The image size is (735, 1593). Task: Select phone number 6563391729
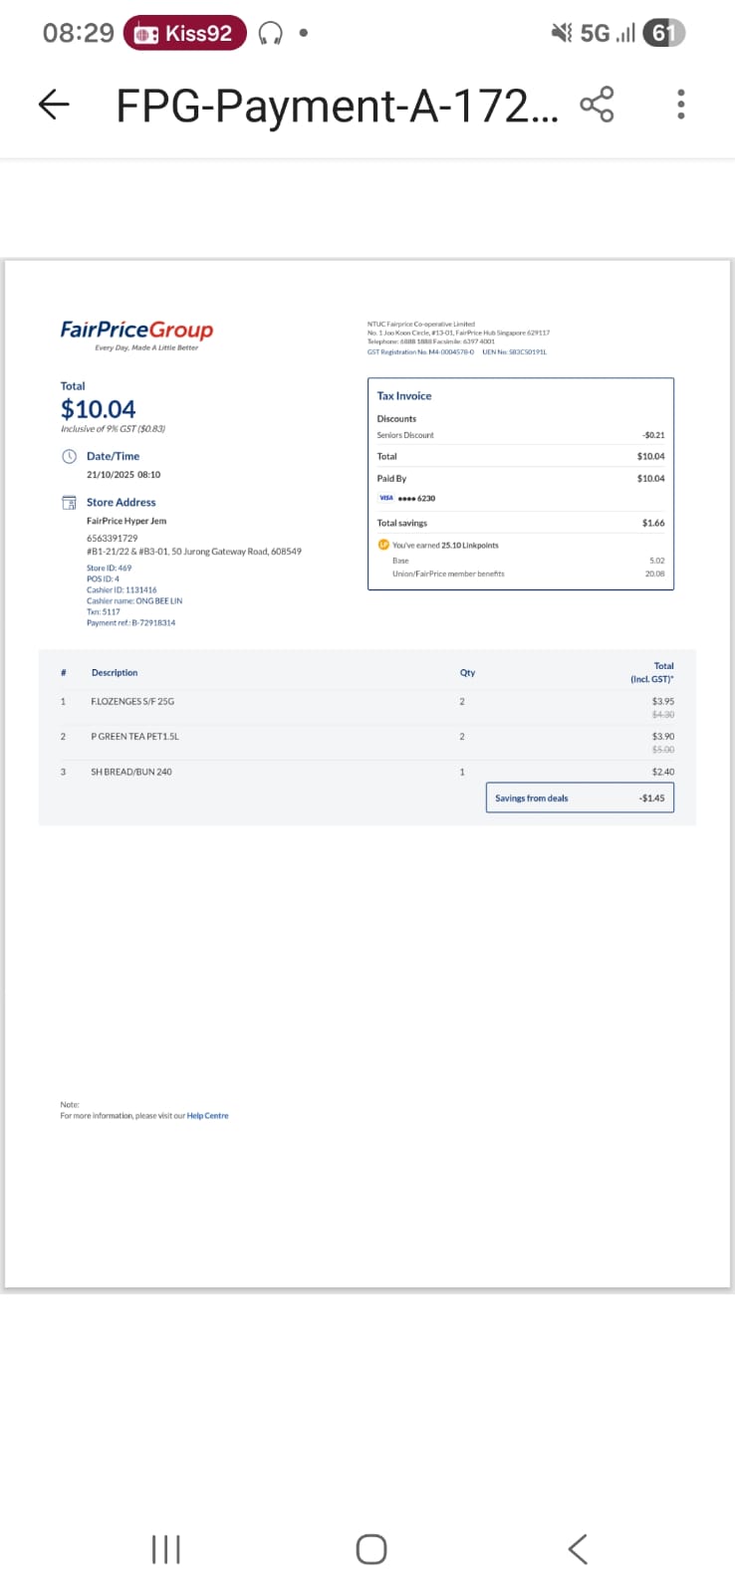[112, 538]
